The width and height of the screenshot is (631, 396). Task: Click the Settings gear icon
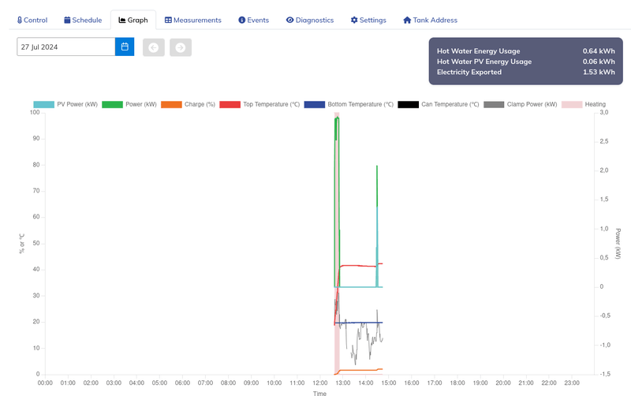tap(354, 21)
